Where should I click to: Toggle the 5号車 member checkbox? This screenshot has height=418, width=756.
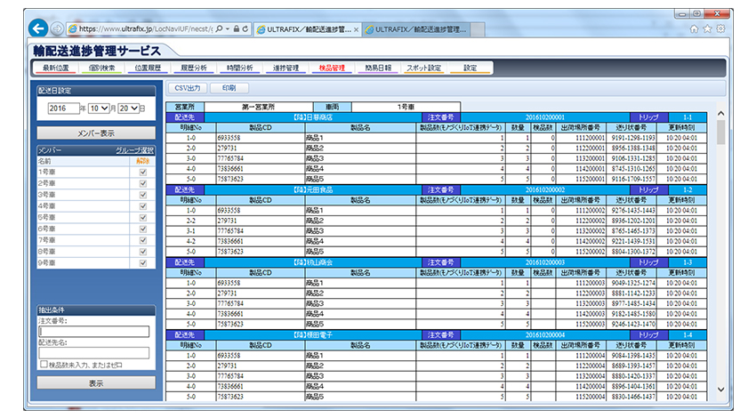142,216
